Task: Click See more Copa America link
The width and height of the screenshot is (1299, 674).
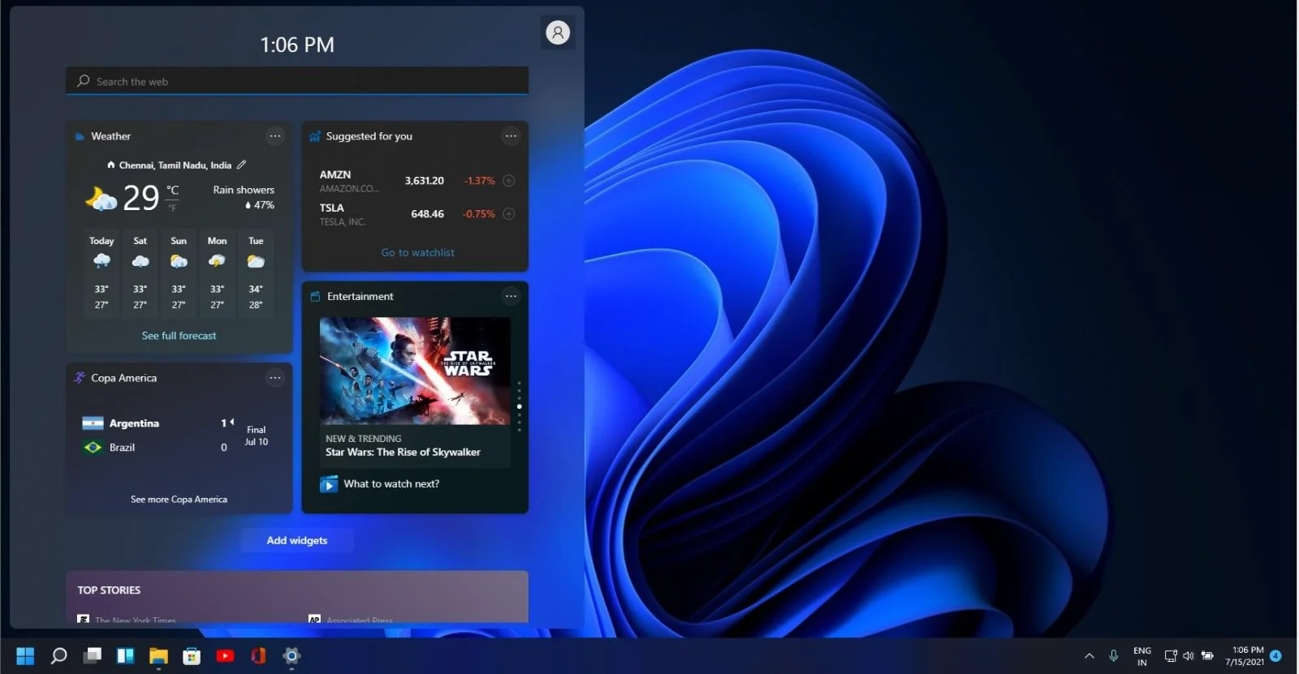Action: 179,500
